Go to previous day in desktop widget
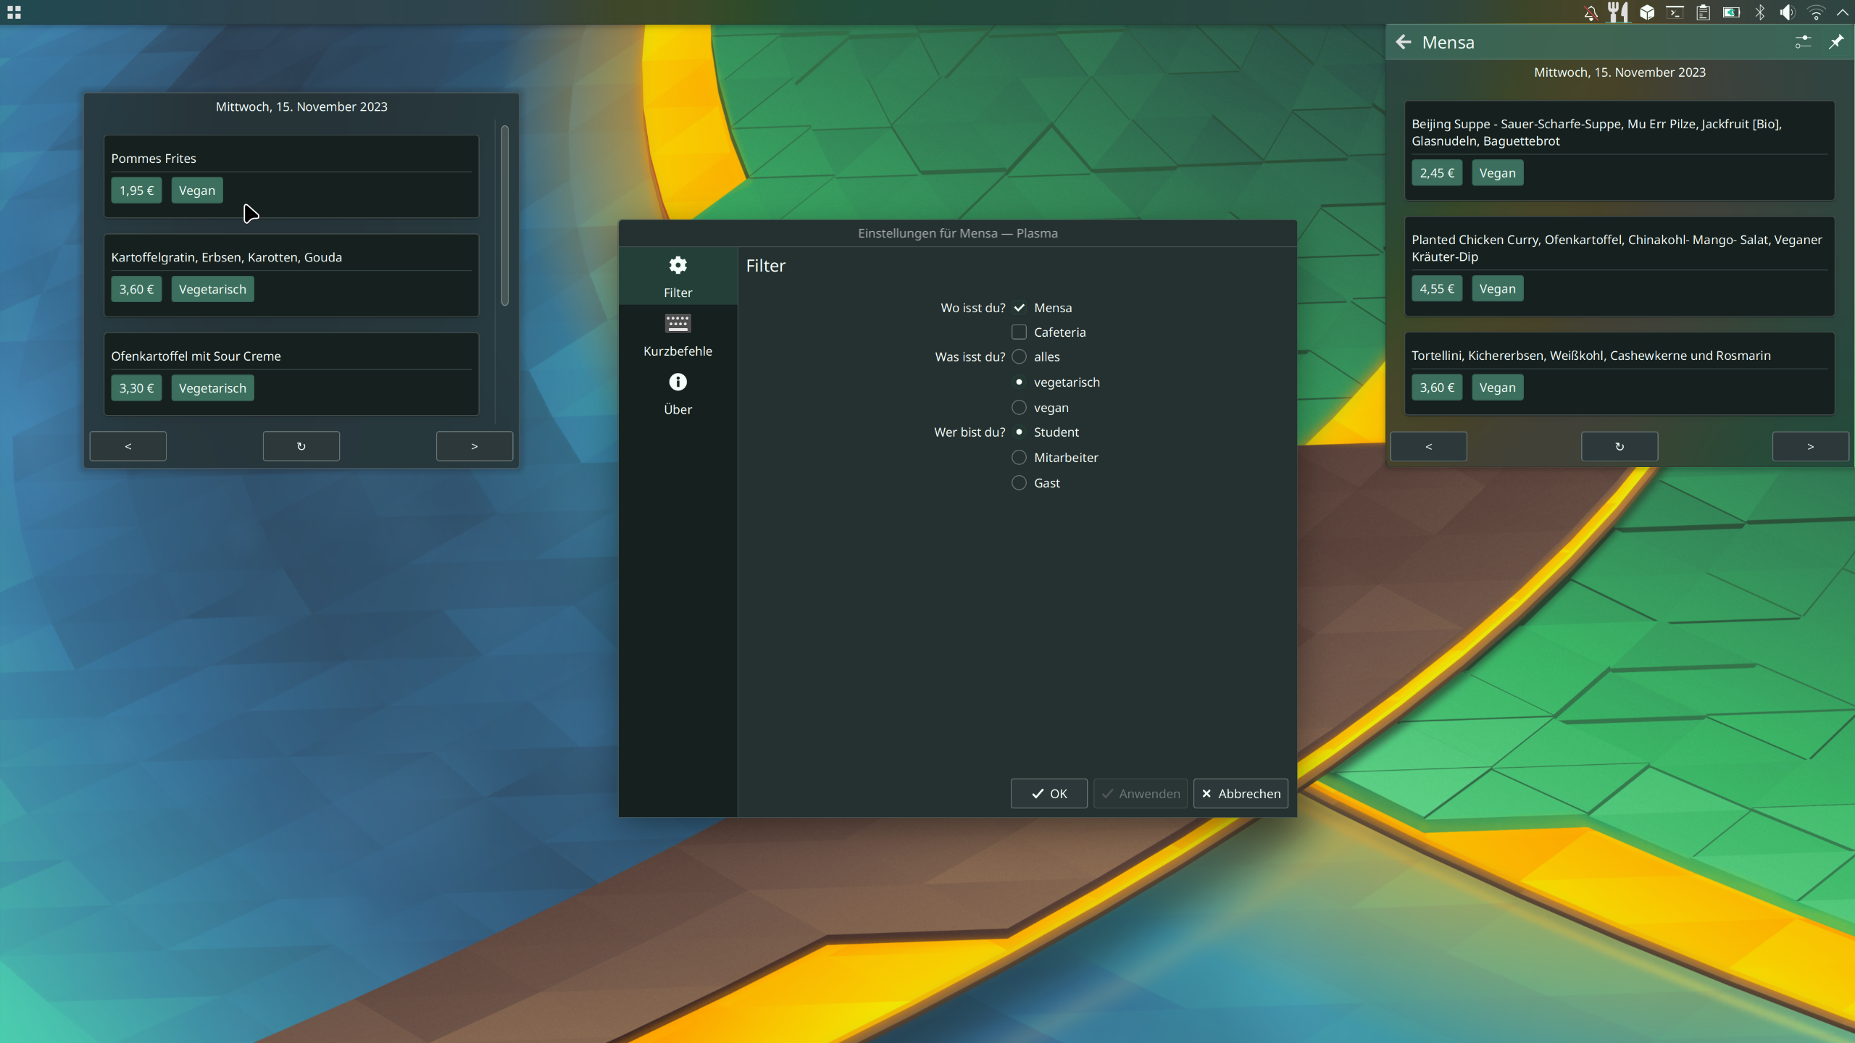Image resolution: width=1855 pixels, height=1043 pixels. pos(128,446)
